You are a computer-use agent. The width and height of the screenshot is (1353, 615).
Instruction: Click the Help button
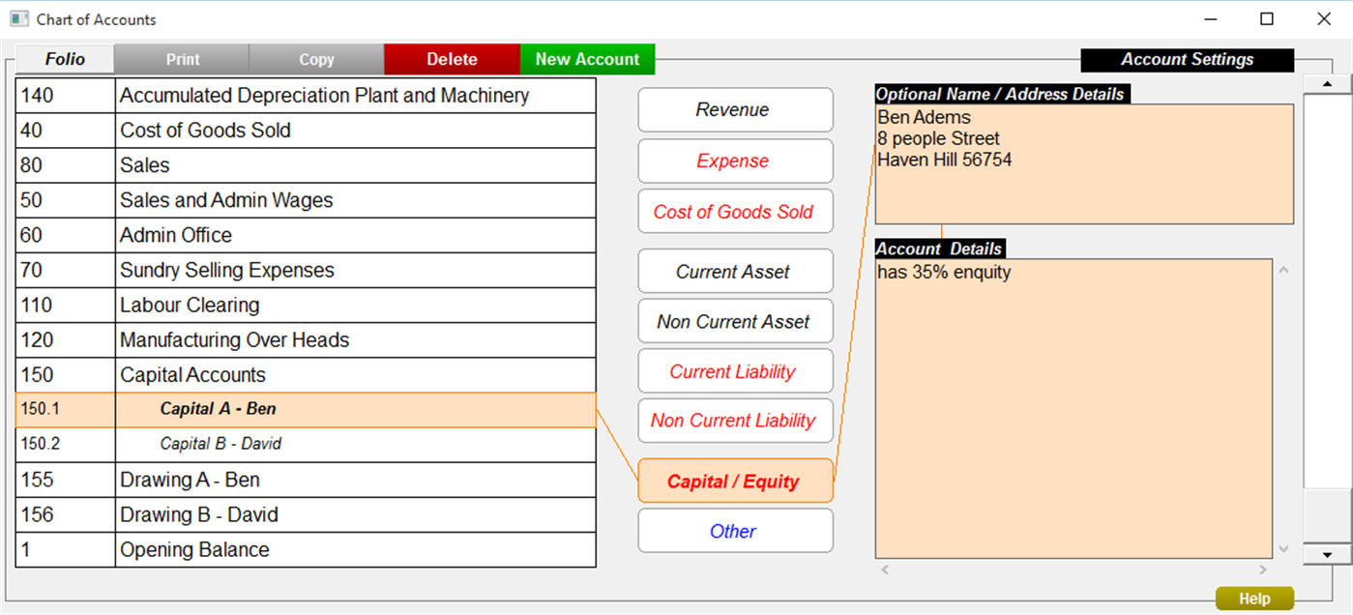[1252, 598]
